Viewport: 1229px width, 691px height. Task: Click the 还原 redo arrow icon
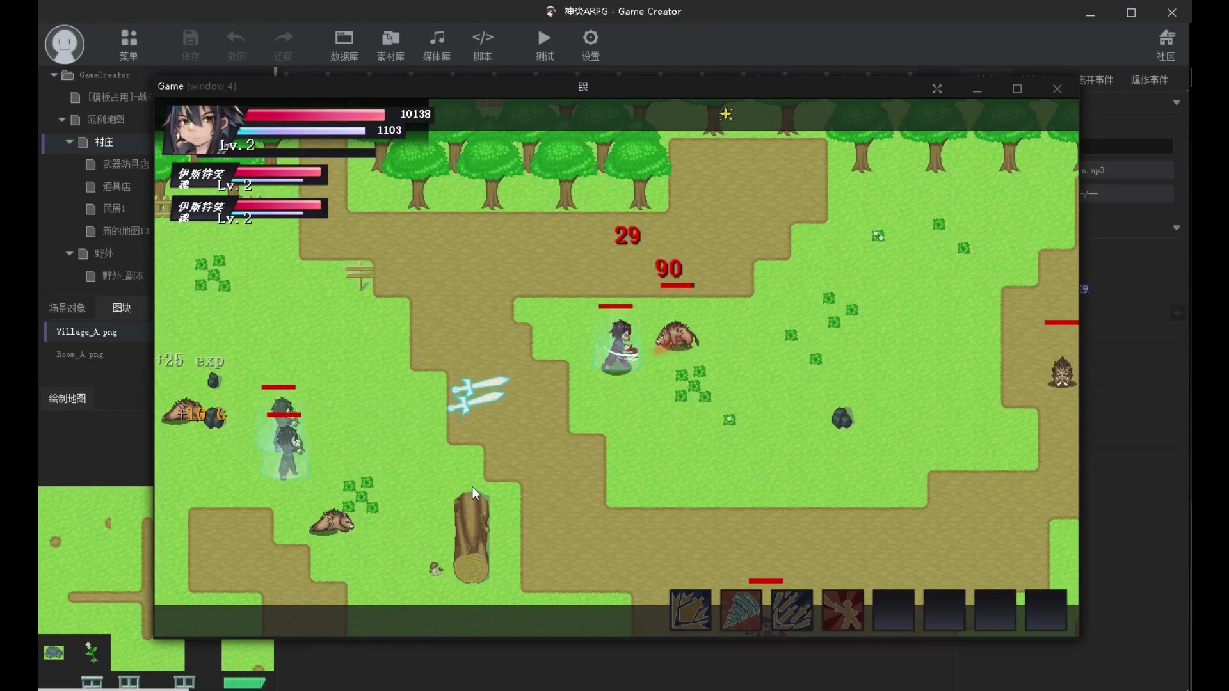(282, 44)
